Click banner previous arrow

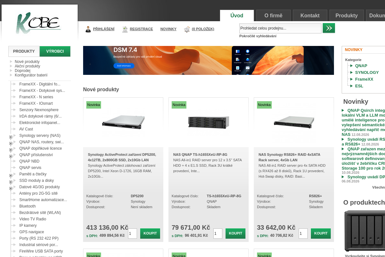(x=90, y=64)
